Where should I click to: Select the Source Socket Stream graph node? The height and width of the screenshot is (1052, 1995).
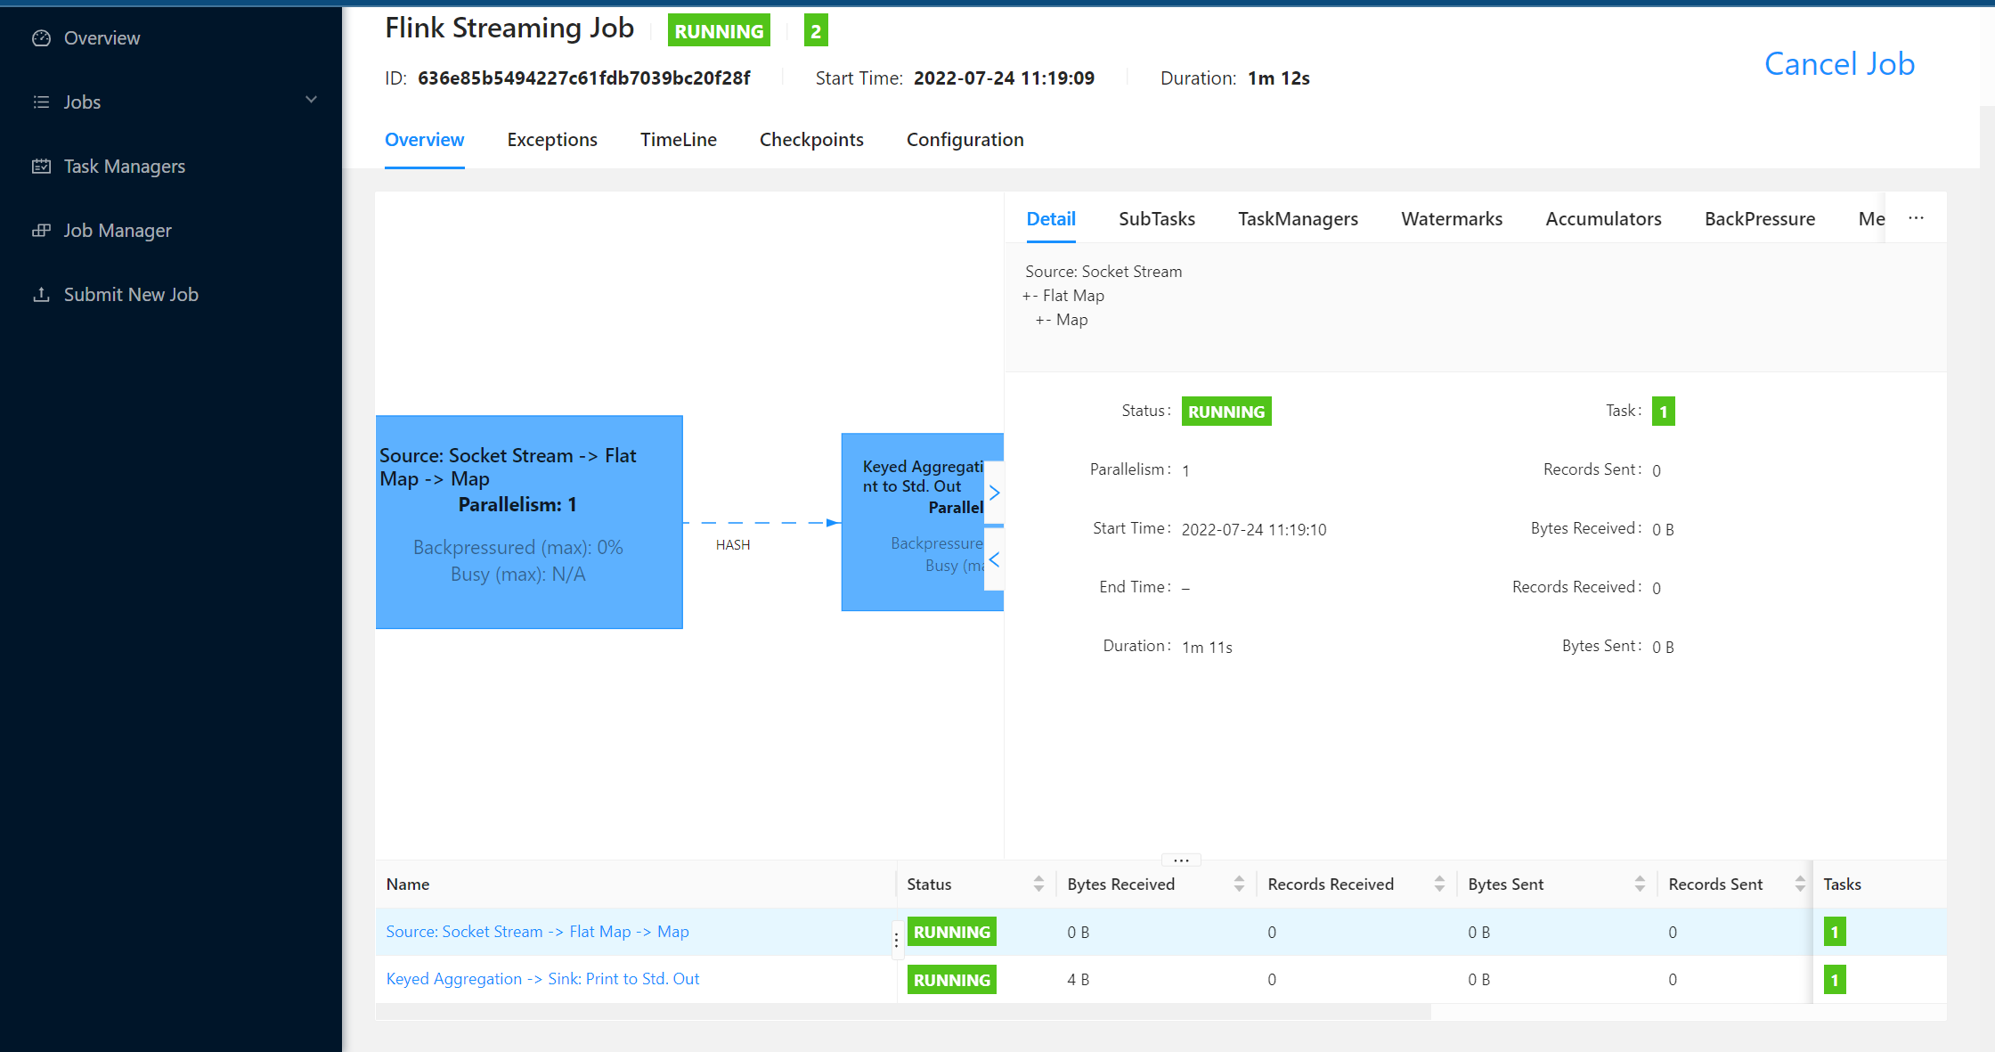(529, 522)
